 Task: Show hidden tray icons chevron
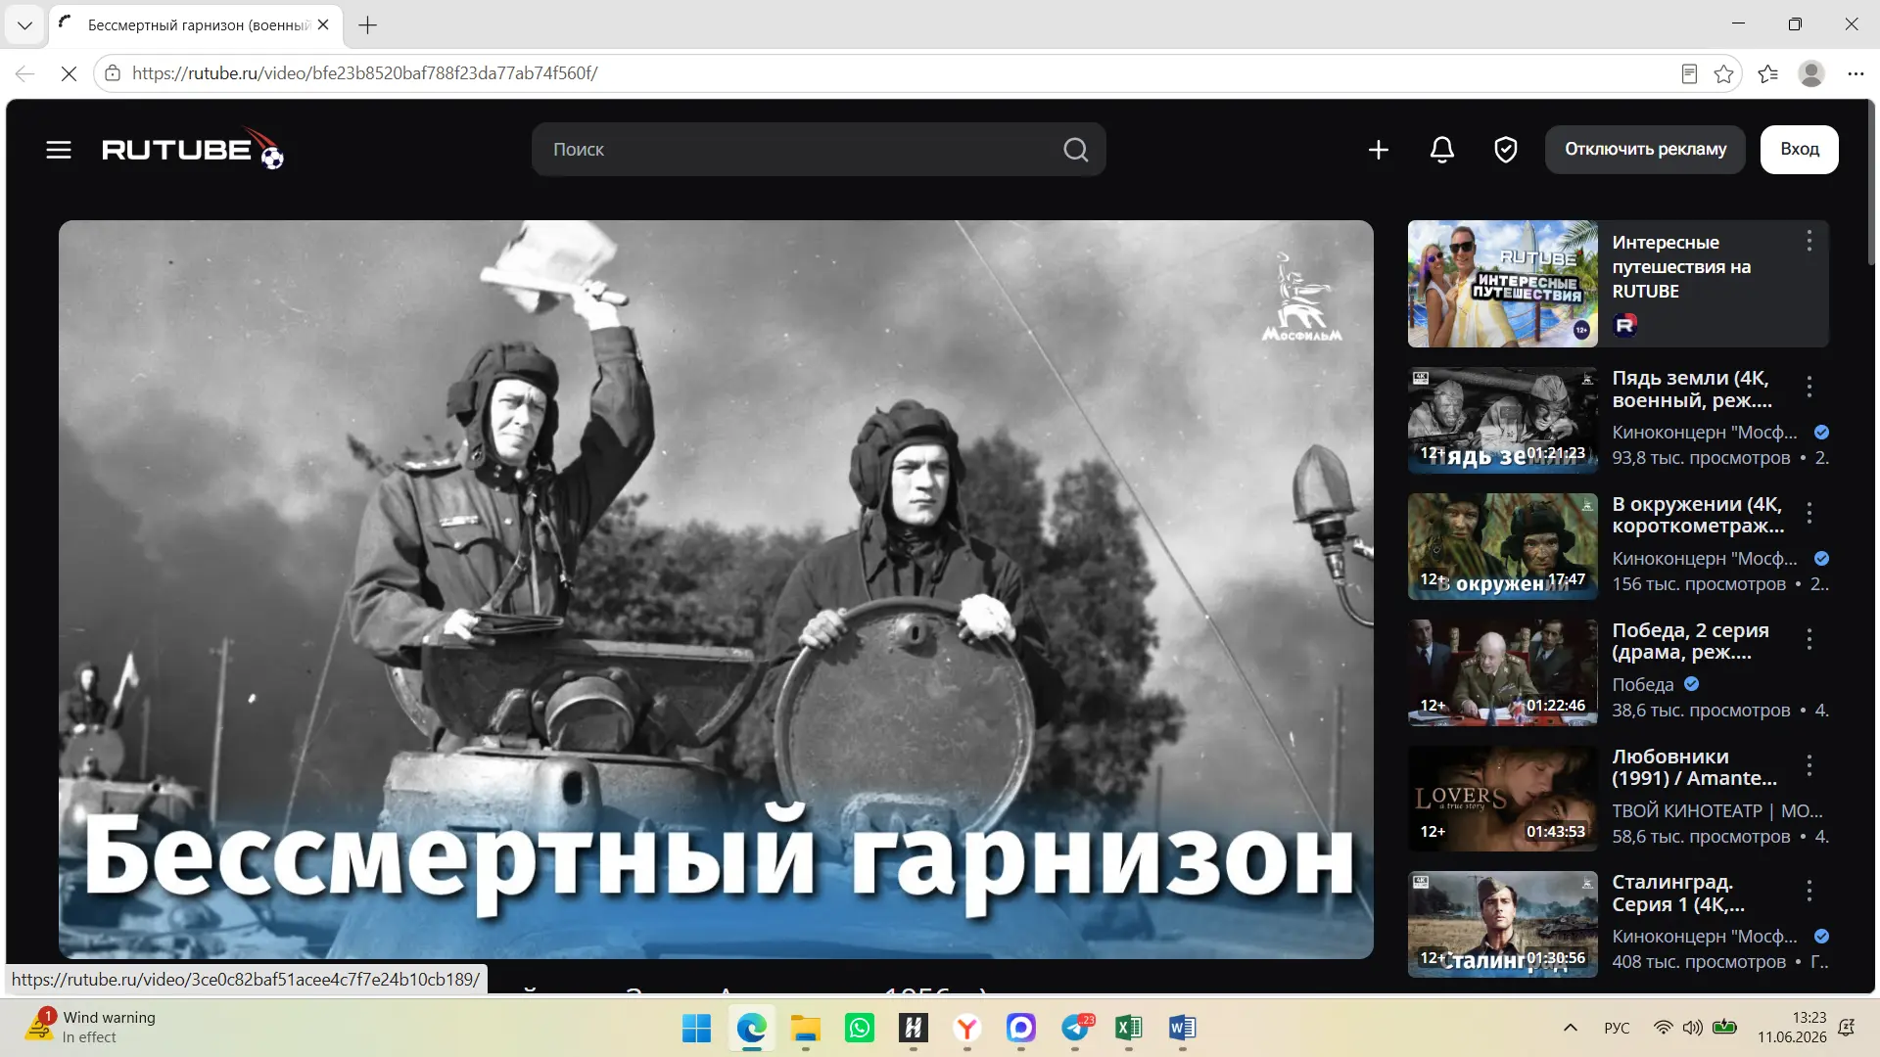1570,1028
